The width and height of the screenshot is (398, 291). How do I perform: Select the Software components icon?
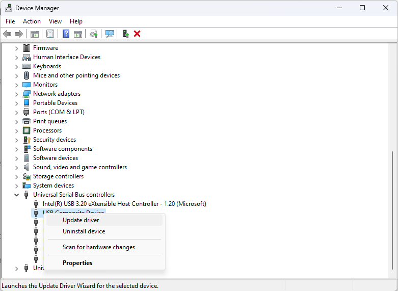26,149
